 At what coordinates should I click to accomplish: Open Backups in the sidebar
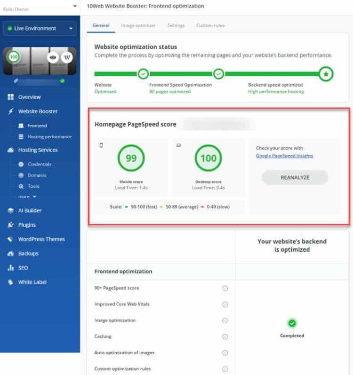coord(28,254)
